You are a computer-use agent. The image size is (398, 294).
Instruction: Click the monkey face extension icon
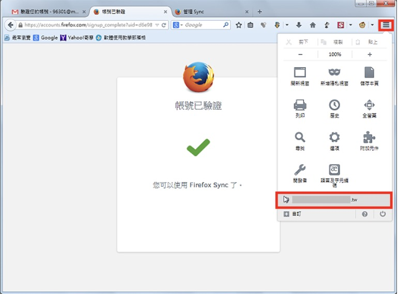(x=362, y=25)
